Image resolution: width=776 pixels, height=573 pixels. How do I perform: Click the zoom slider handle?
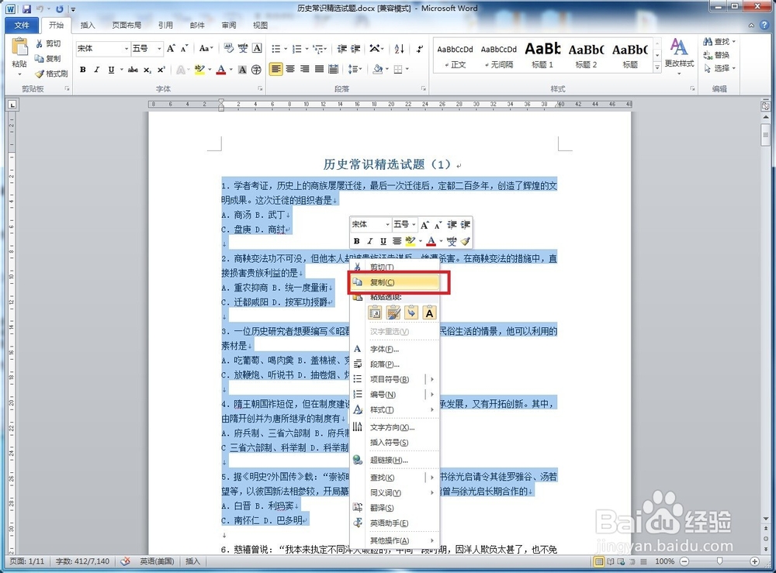tap(719, 561)
